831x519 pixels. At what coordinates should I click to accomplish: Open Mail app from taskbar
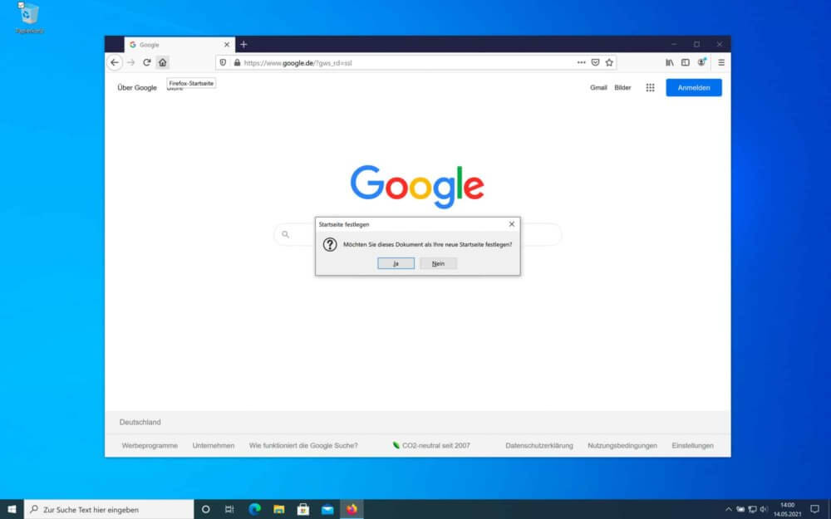pyautogui.click(x=327, y=509)
